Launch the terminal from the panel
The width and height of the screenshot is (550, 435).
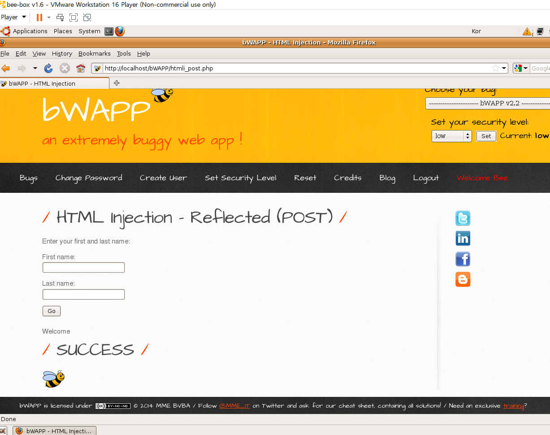[x=109, y=31]
